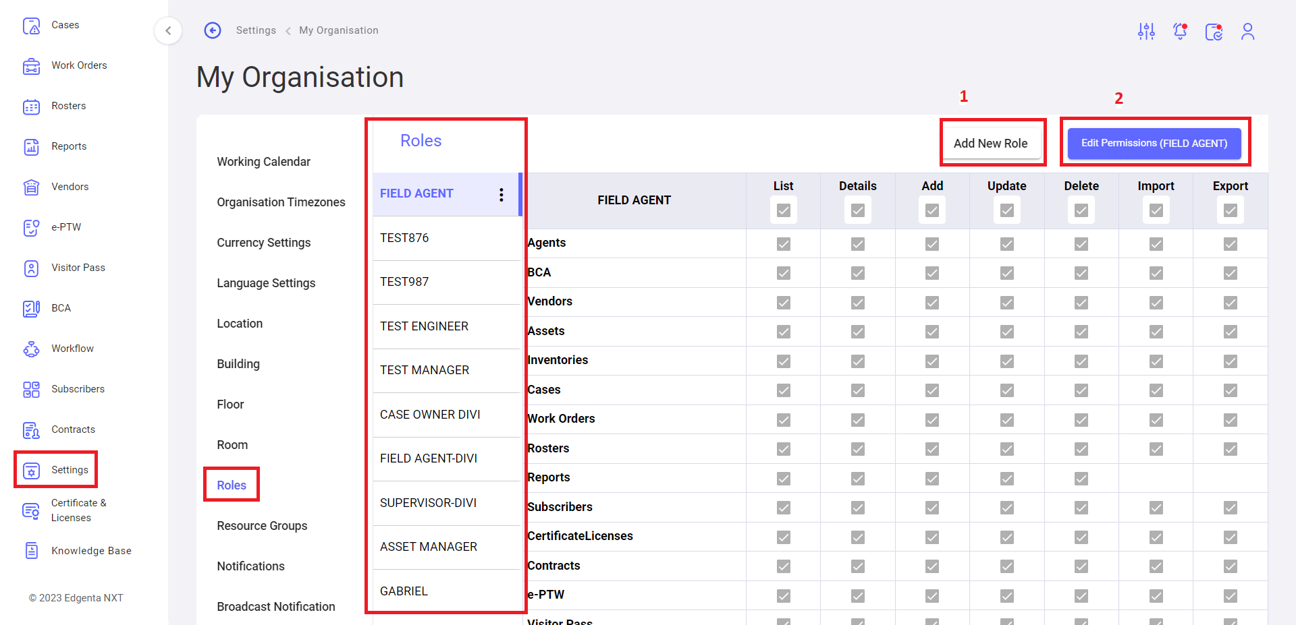The height and width of the screenshot is (625, 1296).
Task: Click the Settings breadcrumb link
Action: 256,30
